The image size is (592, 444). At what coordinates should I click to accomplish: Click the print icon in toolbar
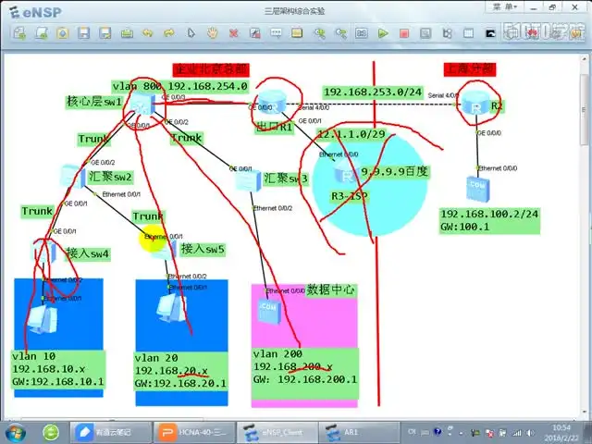click(126, 33)
